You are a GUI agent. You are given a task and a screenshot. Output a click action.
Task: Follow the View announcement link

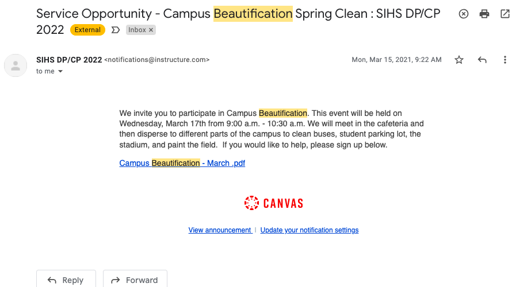point(220,230)
